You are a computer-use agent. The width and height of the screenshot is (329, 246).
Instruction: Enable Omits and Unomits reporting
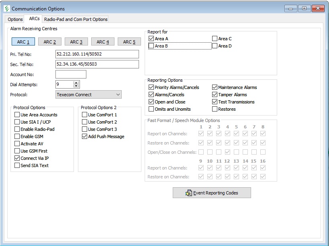tap(151, 109)
